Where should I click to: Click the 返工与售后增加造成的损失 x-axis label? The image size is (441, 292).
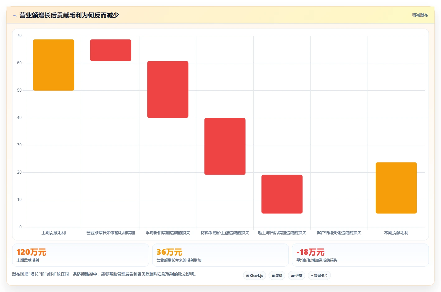coord(282,233)
